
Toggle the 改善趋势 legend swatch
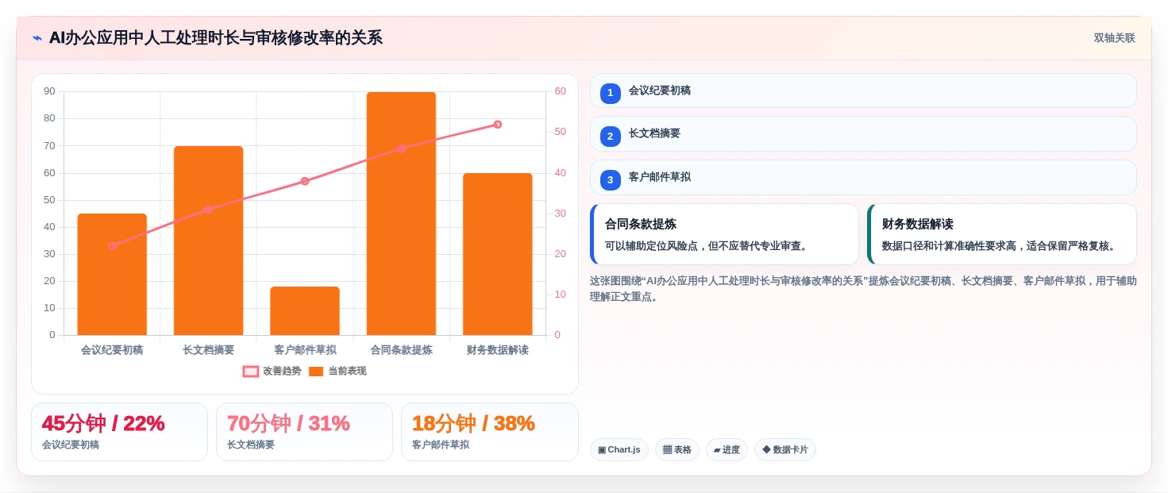(251, 371)
